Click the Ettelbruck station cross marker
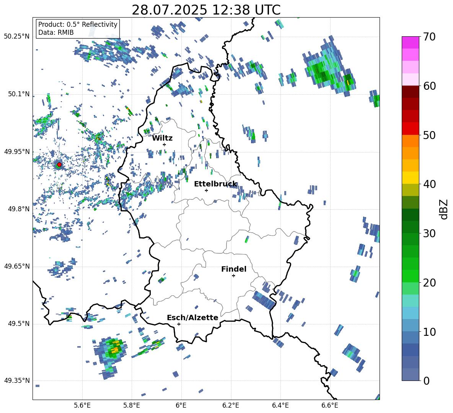Image resolution: width=453 pixels, height=413 pixels. (206, 190)
